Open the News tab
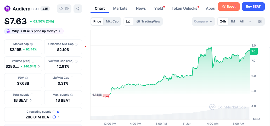This screenshot has width=270, height=126. pos(141,8)
